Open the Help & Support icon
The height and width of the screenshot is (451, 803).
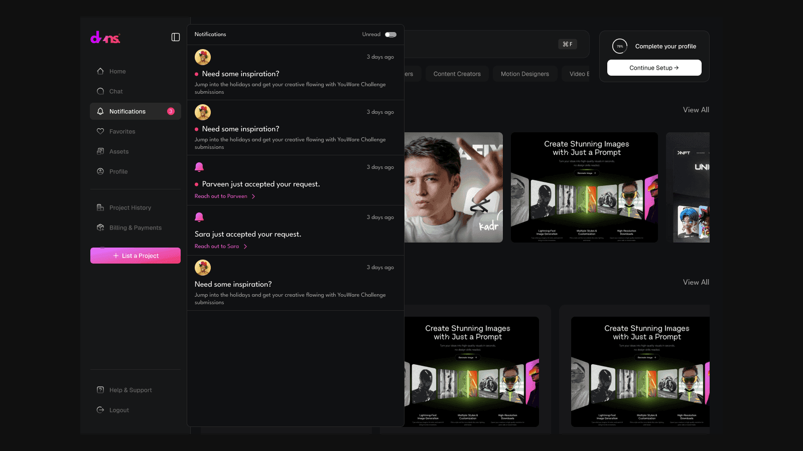100,390
